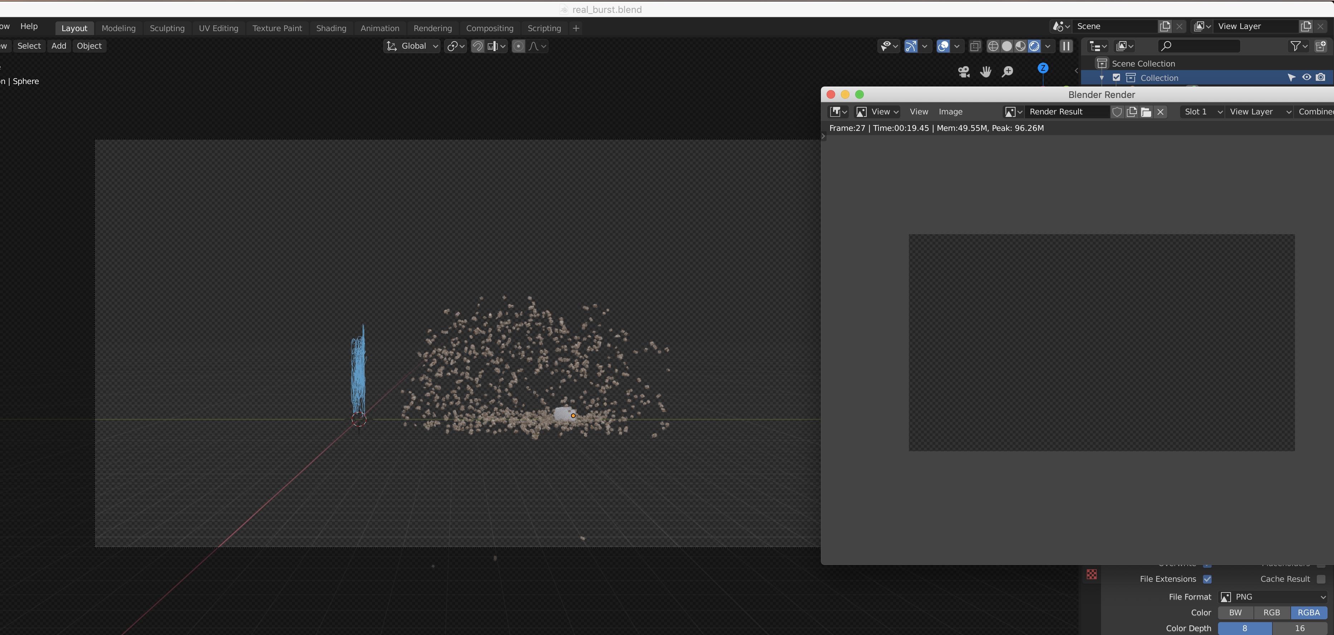This screenshot has width=1334, height=635.
Task: Collapse the Collection tree item
Action: click(x=1101, y=78)
